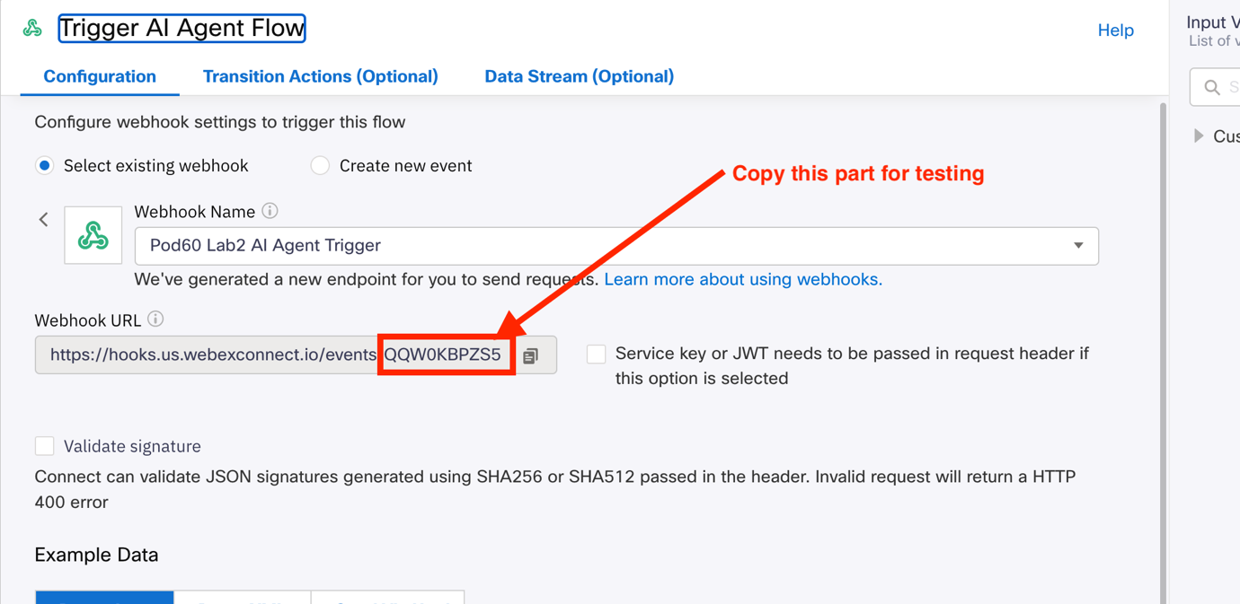Tick the Validate signature checkbox
The image size is (1240, 604).
coord(44,446)
